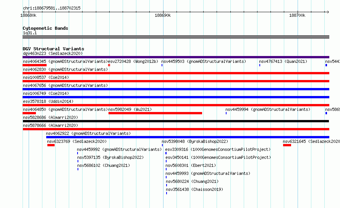Select the black nsv5828686 variant bar
Viewport: 340px width, 208px height.
tap(176, 121)
